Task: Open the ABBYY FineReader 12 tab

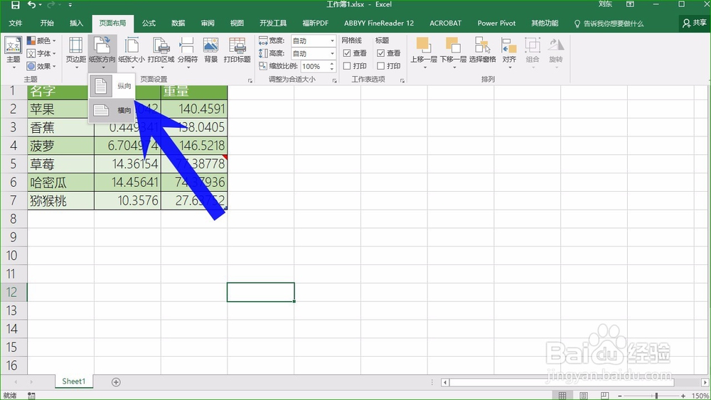Action: (x=379, y=23)
